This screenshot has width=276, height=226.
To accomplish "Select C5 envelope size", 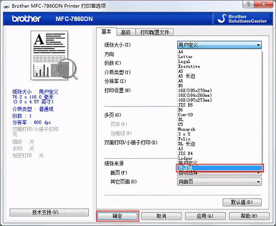I will click(181, 125).
